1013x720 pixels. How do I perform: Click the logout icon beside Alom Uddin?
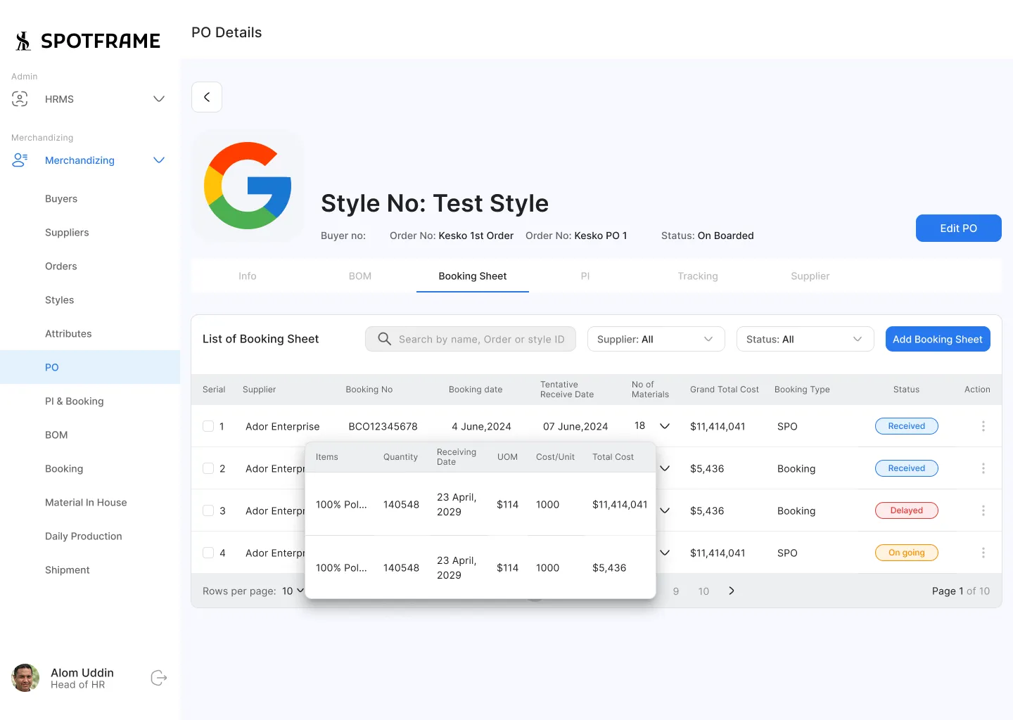pos(159,678)
